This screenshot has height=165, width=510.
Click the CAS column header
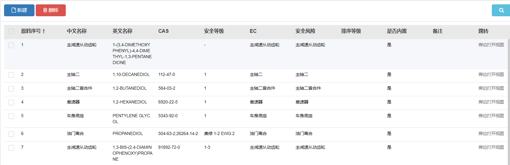click(x=163, y=31)
